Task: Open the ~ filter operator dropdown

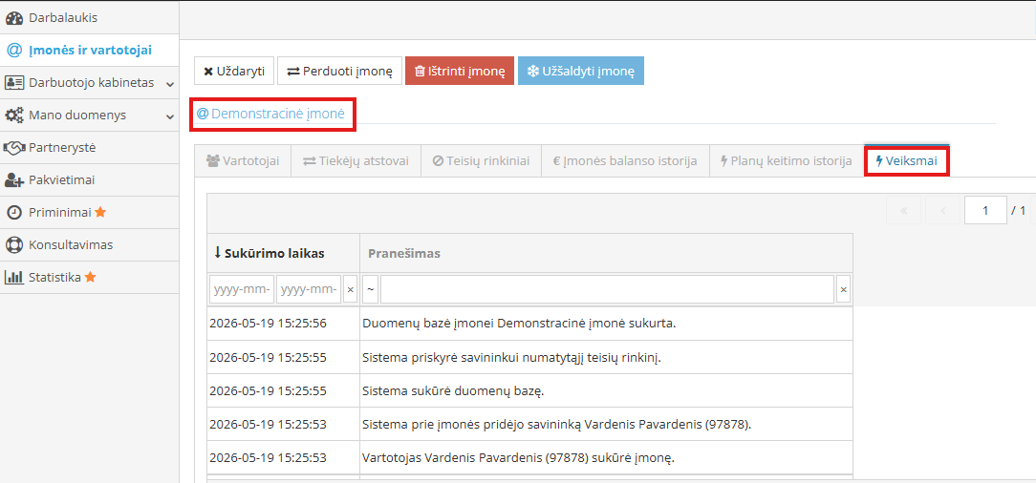Action: click(370, 289)
